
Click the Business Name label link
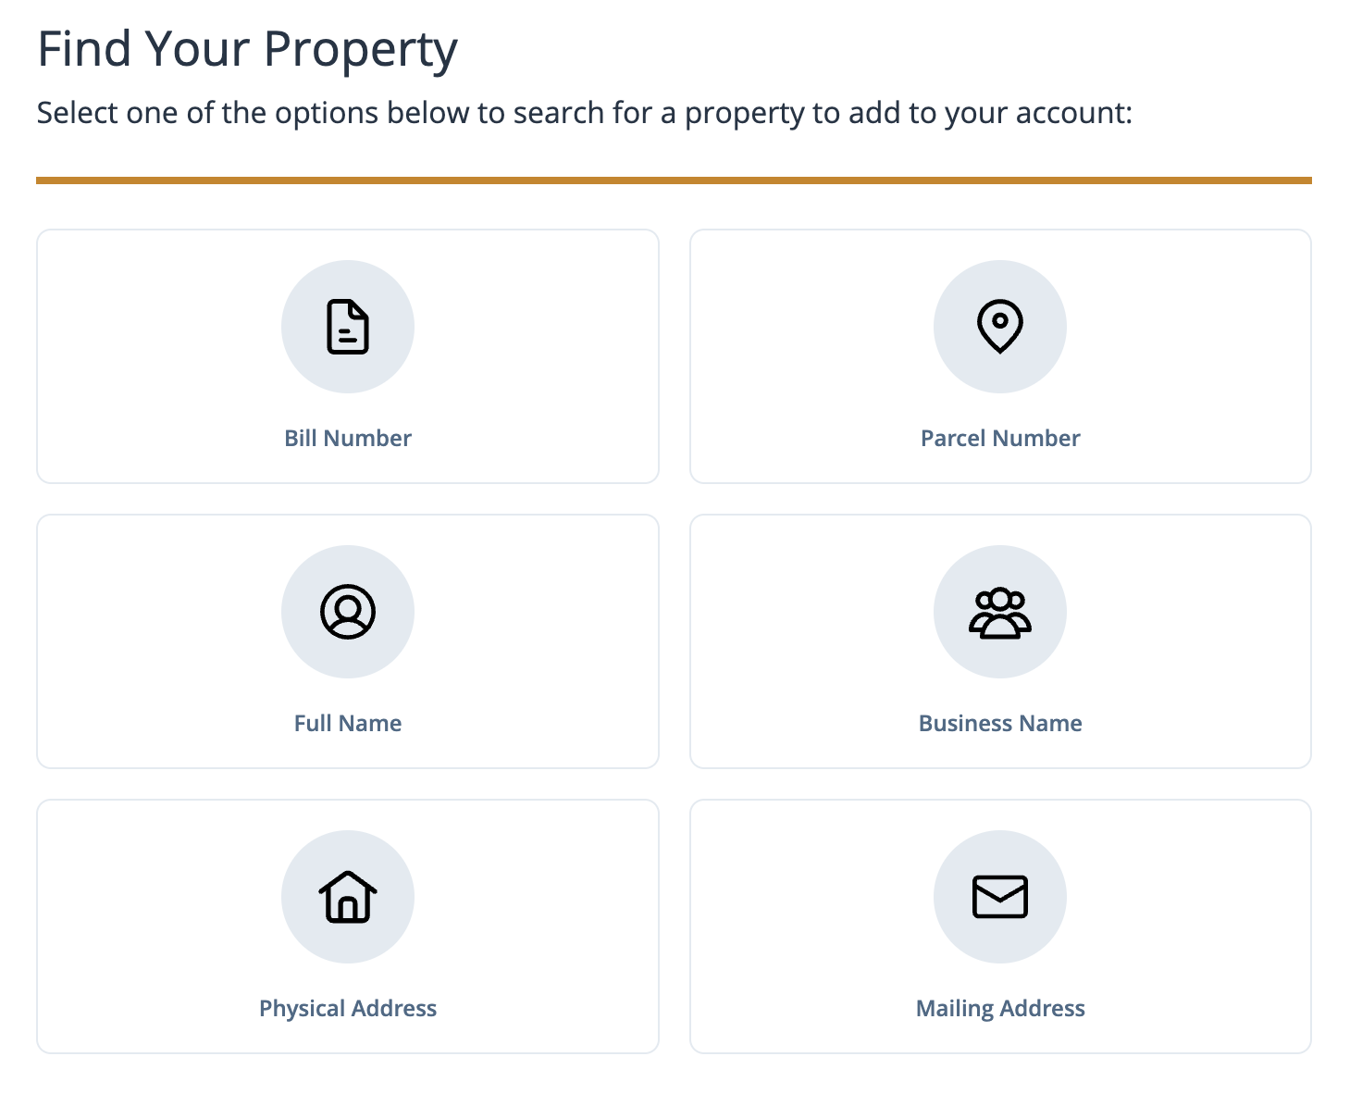[1000, 723]
